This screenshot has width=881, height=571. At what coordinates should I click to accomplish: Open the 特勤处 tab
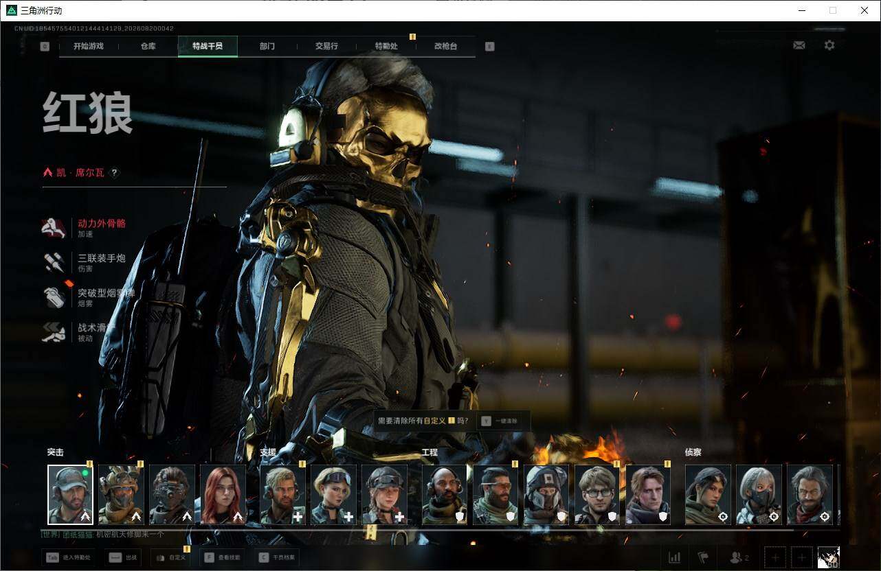[386, 47]
